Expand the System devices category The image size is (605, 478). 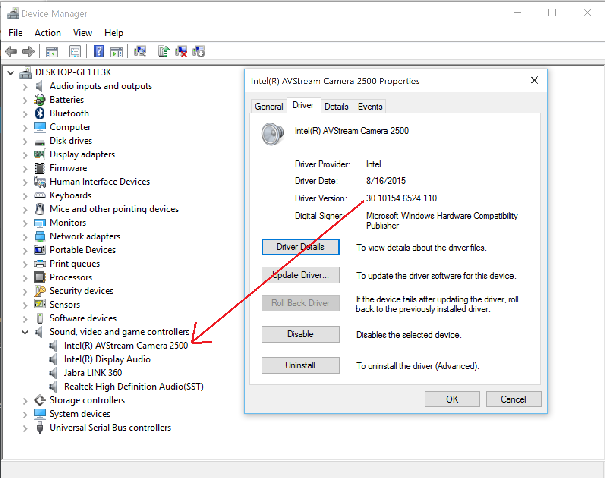25,415
